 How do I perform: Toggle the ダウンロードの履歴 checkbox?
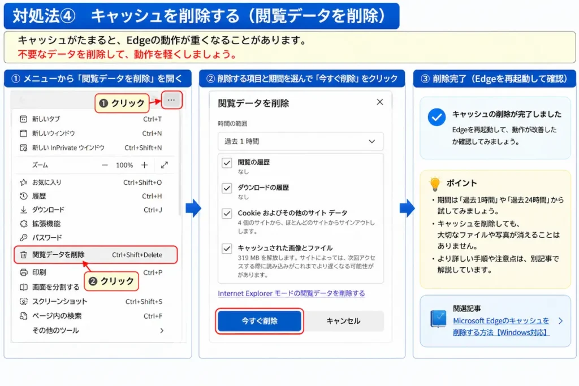coord(227,188)
